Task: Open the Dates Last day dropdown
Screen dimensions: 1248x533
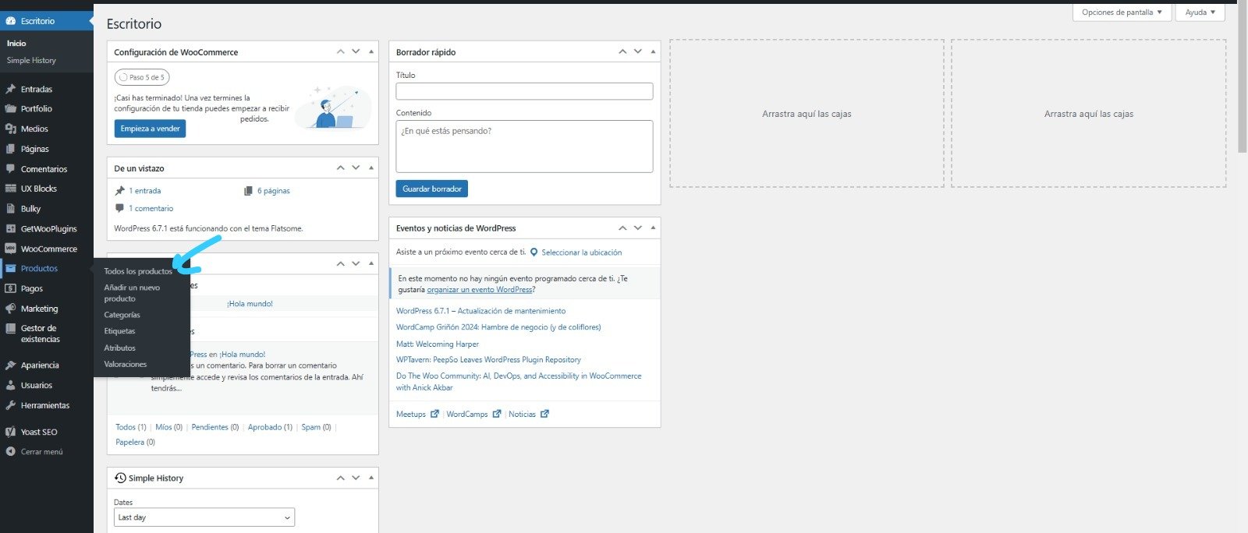Action: point(204,517)
